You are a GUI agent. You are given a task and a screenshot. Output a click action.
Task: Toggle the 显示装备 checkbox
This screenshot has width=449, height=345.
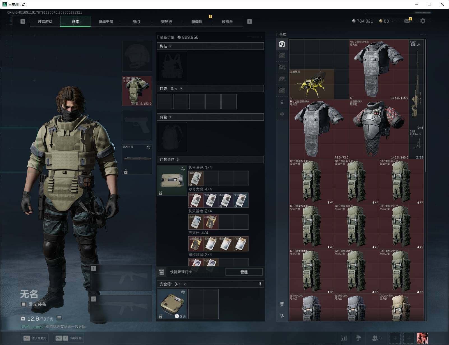[x=24, y=304]
